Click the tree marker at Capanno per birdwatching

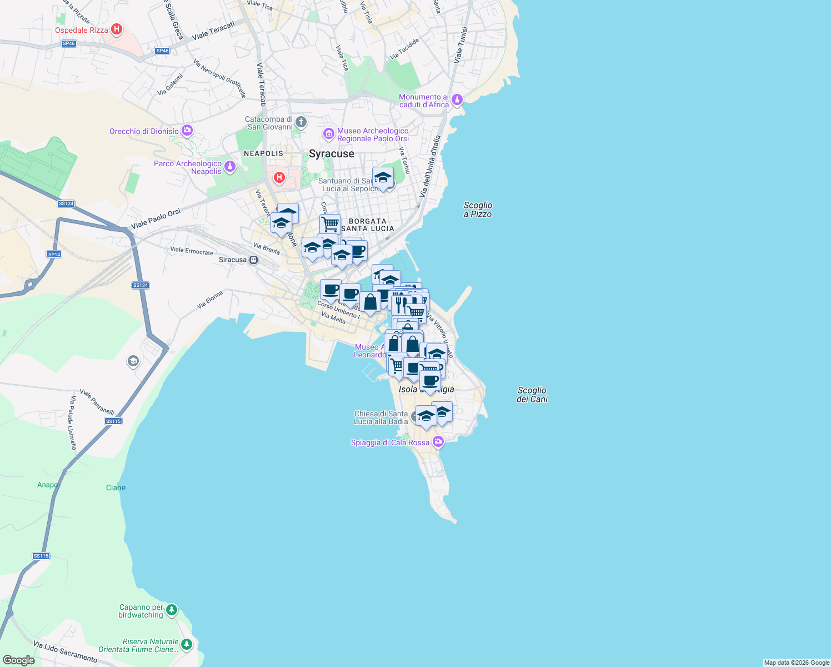[x=171, y=609]
